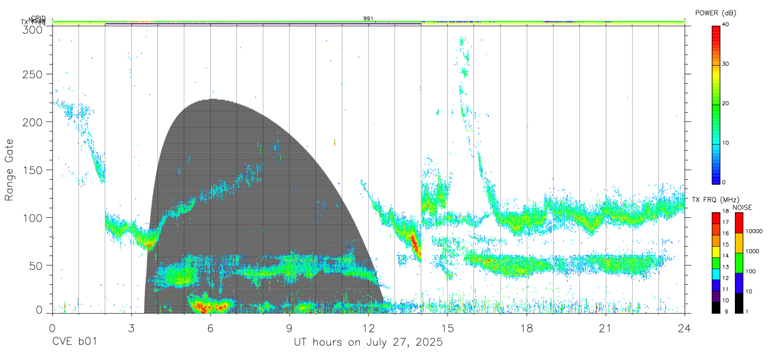Click the POWER (dB) legend title
This screenshot has height=355, width=770.
(x=717, y=13)
